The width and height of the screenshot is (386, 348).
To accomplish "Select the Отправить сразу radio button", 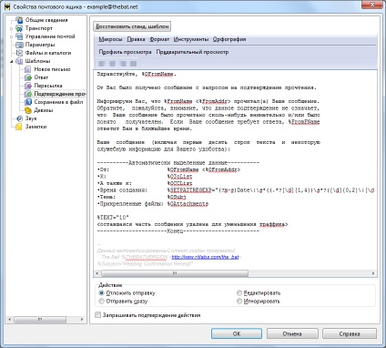I will pyautogui.click(x=101, y=302).
